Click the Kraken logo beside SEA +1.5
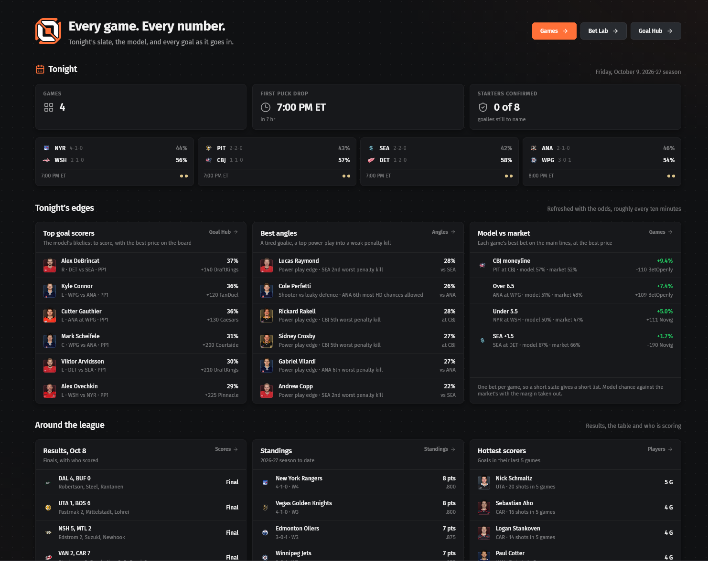708x561 pixels. pyautogui.click(x=483, y=341)
